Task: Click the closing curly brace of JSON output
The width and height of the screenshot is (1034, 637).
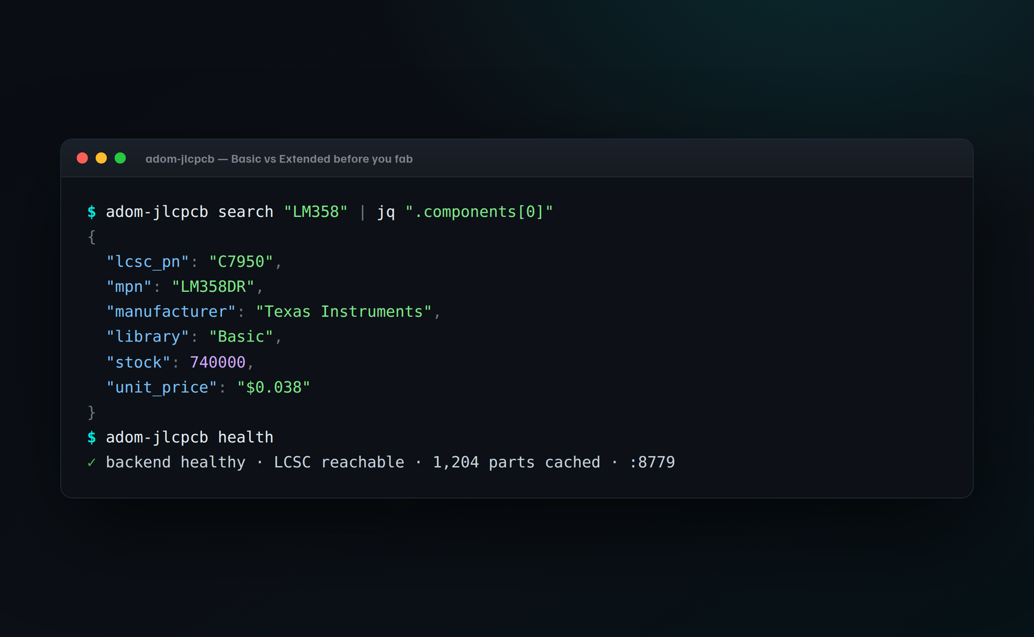Action: point(92,413)
